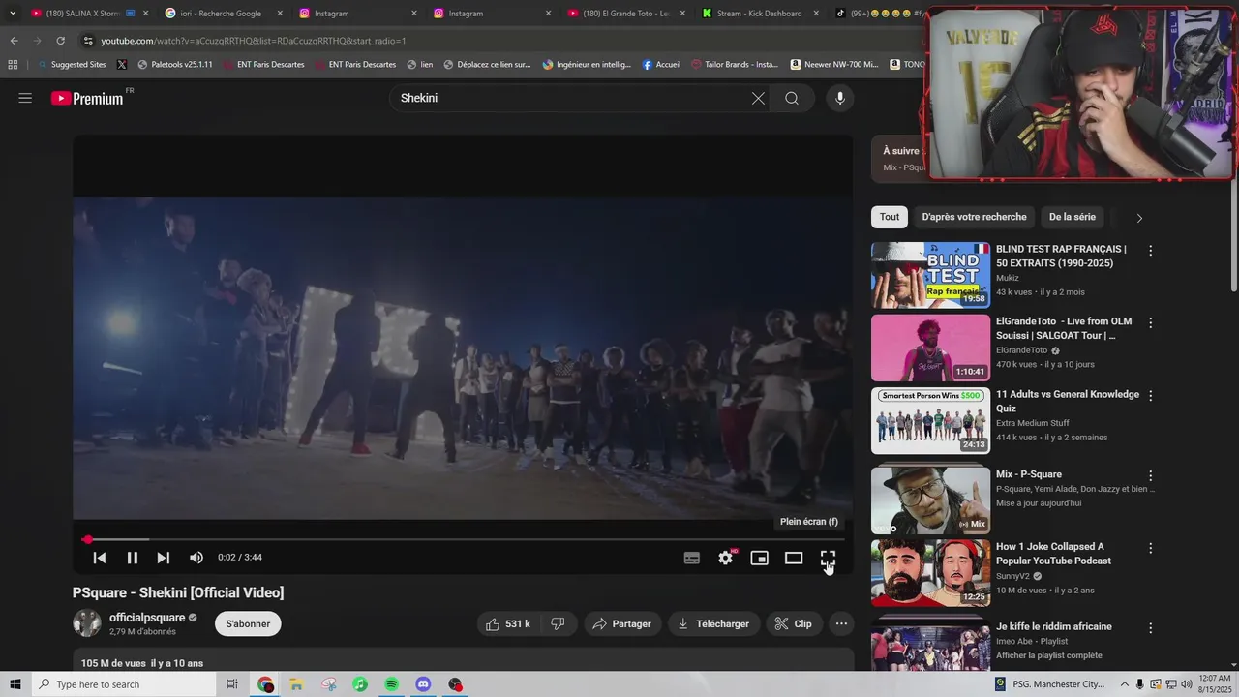Pause the Shekini video

click(x=132, y=558)
